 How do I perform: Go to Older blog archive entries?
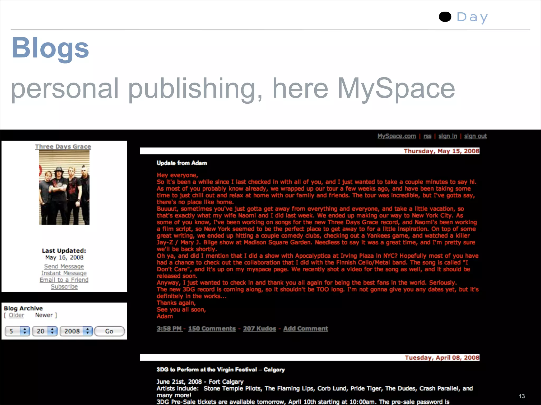pos(16,315)
